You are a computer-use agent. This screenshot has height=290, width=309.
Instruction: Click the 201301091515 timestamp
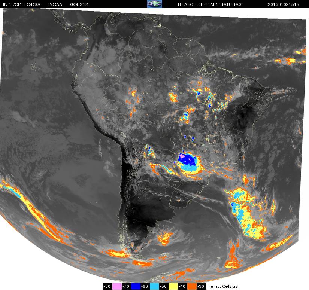[283, 4]
